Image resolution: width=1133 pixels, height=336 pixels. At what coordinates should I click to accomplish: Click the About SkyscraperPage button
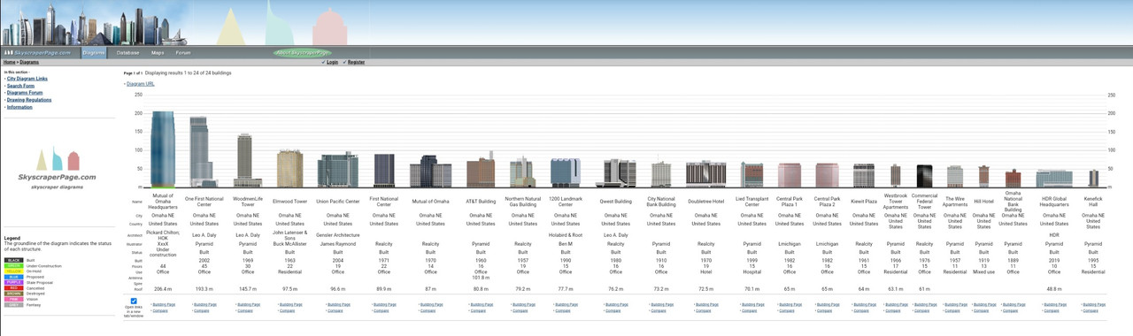point(303,52)
